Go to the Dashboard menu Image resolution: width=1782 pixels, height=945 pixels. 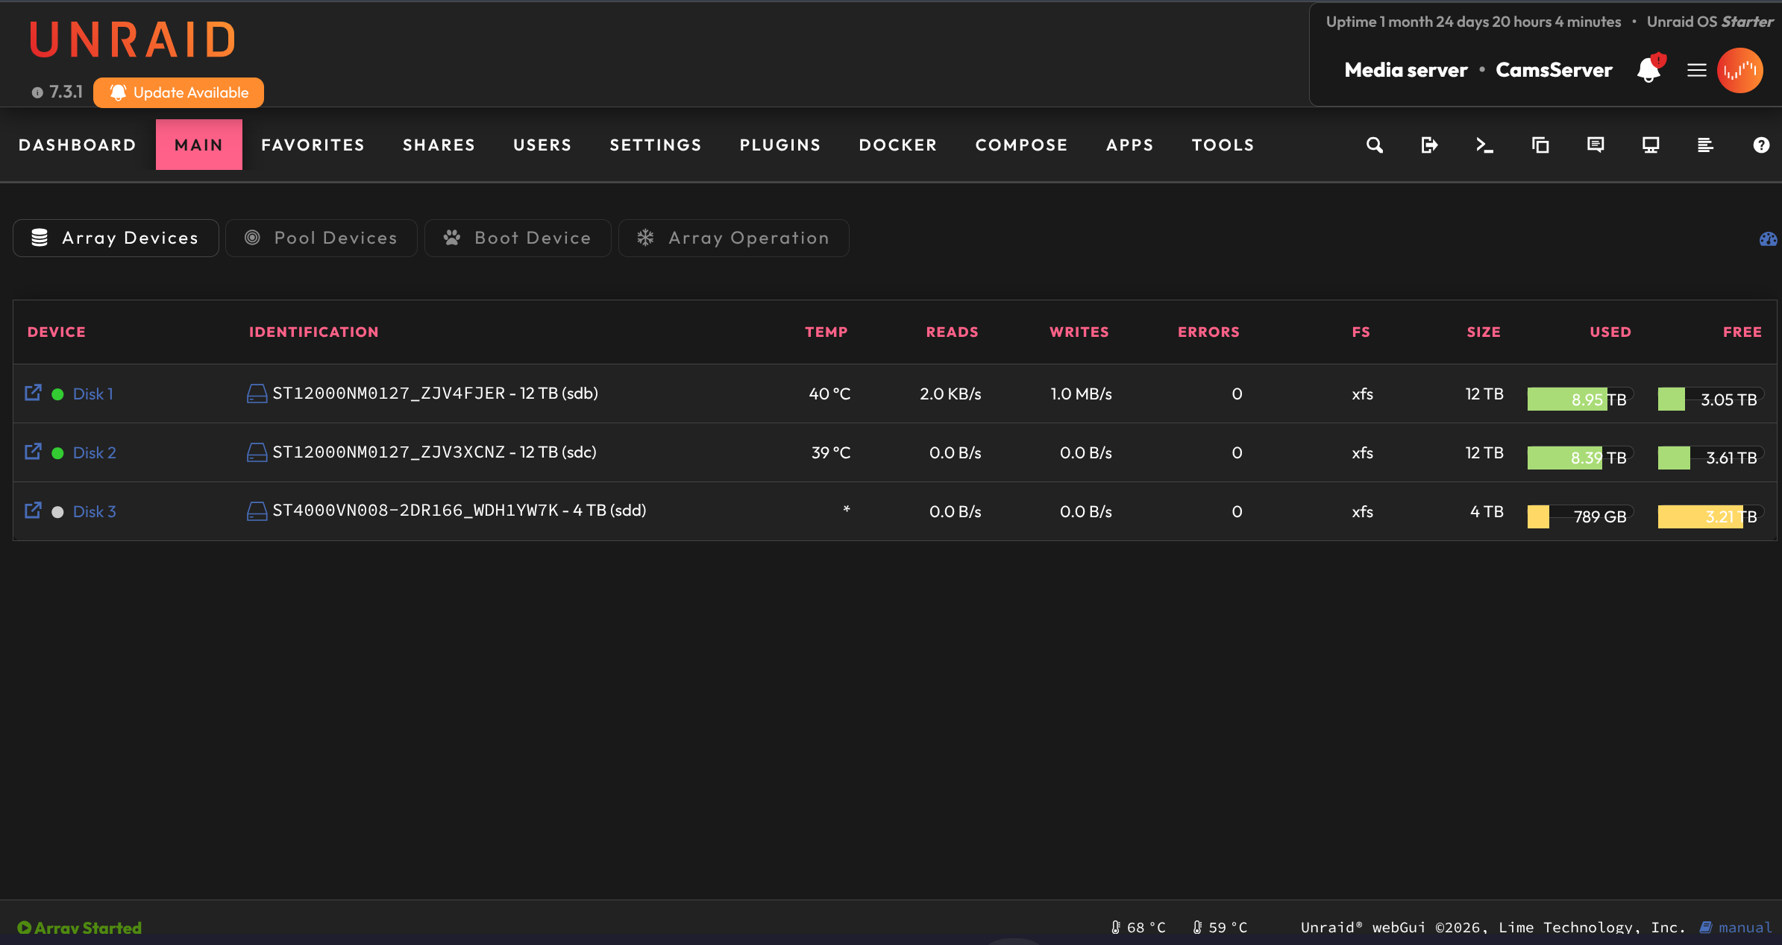pyautogui.click(x=78, y=145)
